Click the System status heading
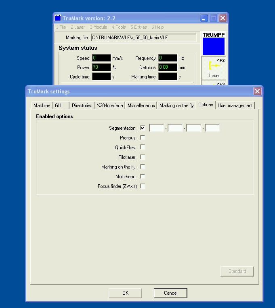Screen dimensions: 275x308 [78, 48]
